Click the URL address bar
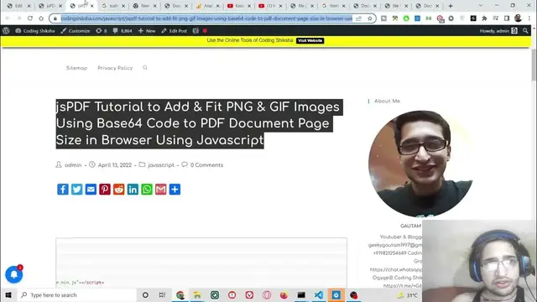 point(206,18)
